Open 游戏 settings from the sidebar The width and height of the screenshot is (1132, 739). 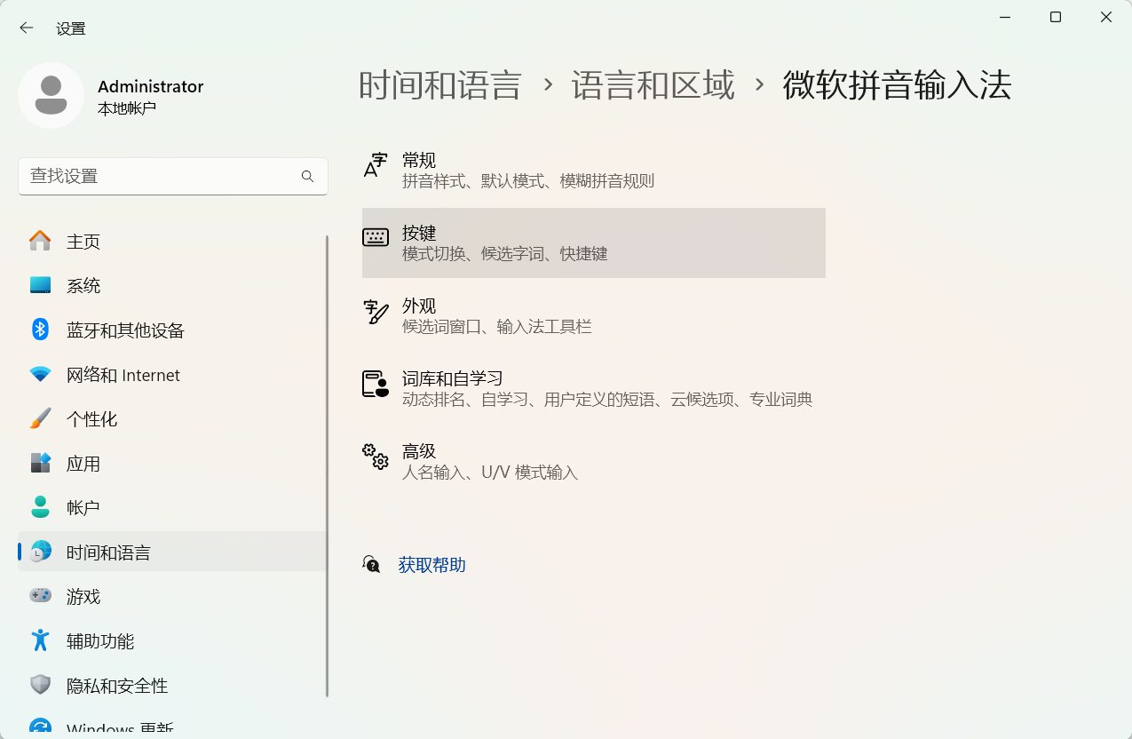pyautogui.click(x=83, y=596)
